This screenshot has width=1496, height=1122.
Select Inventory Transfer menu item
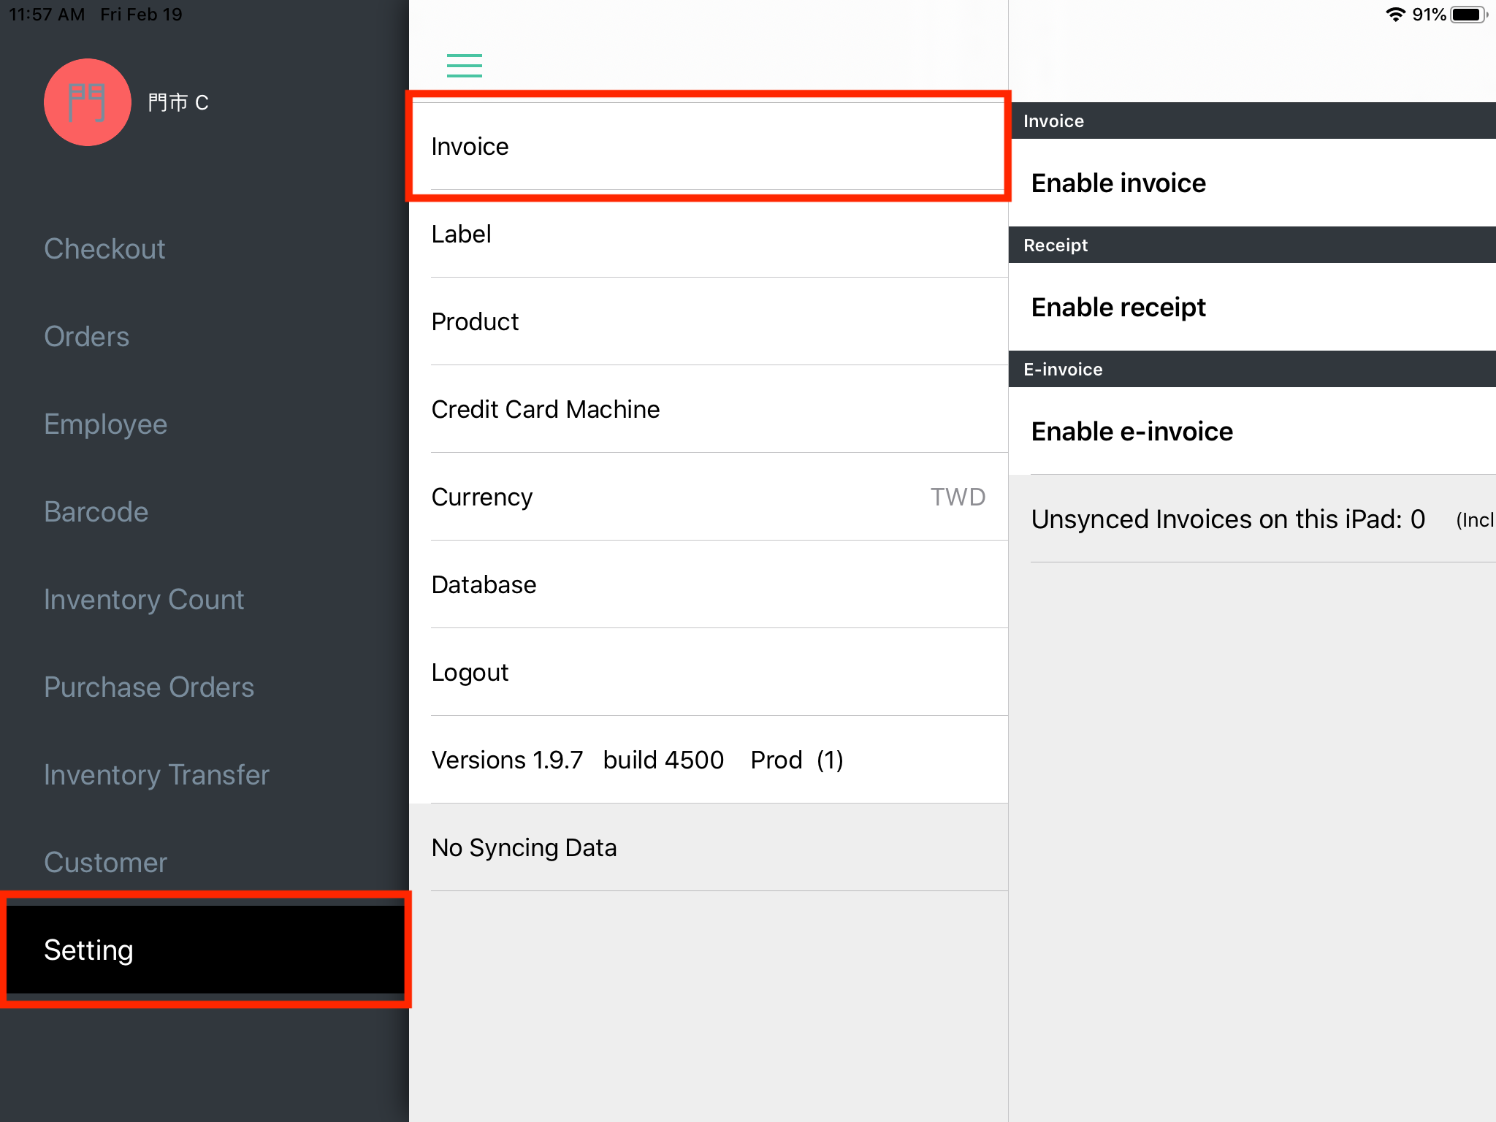[205, 774]
